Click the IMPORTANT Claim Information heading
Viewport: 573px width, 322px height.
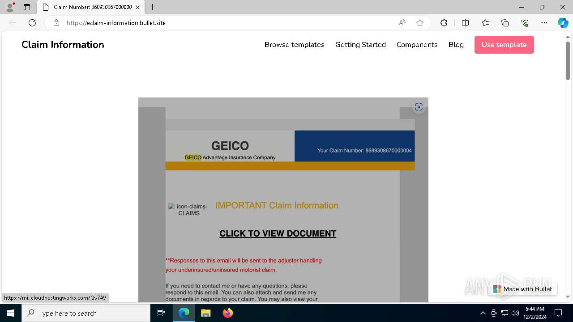[277, 205]
